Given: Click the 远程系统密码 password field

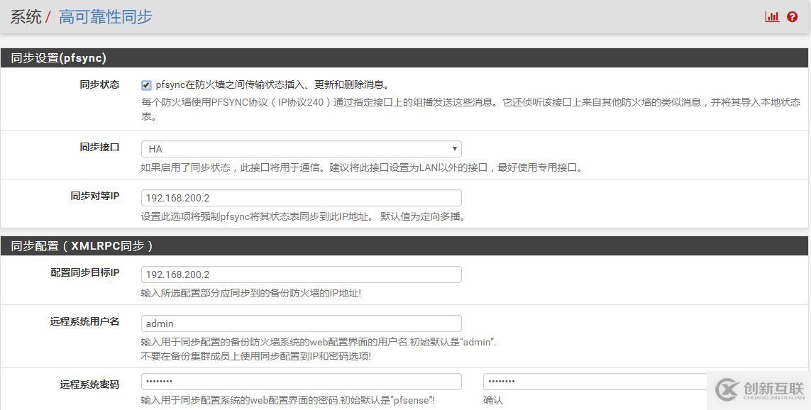Looking at the screenshot, I should point(301,381).
